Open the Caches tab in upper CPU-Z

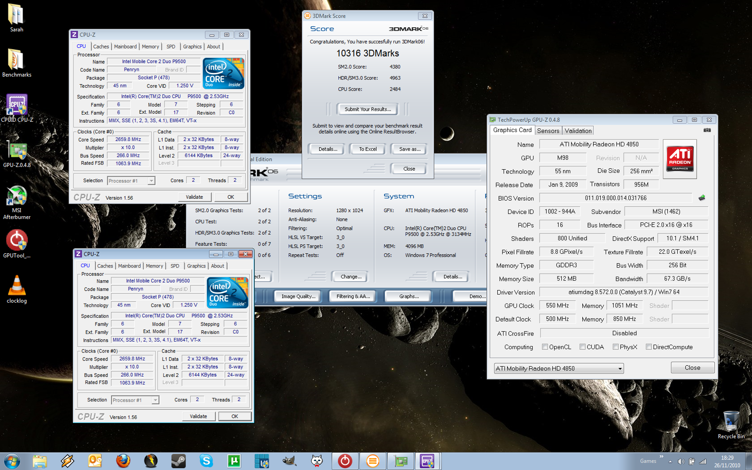click(101, 47)
